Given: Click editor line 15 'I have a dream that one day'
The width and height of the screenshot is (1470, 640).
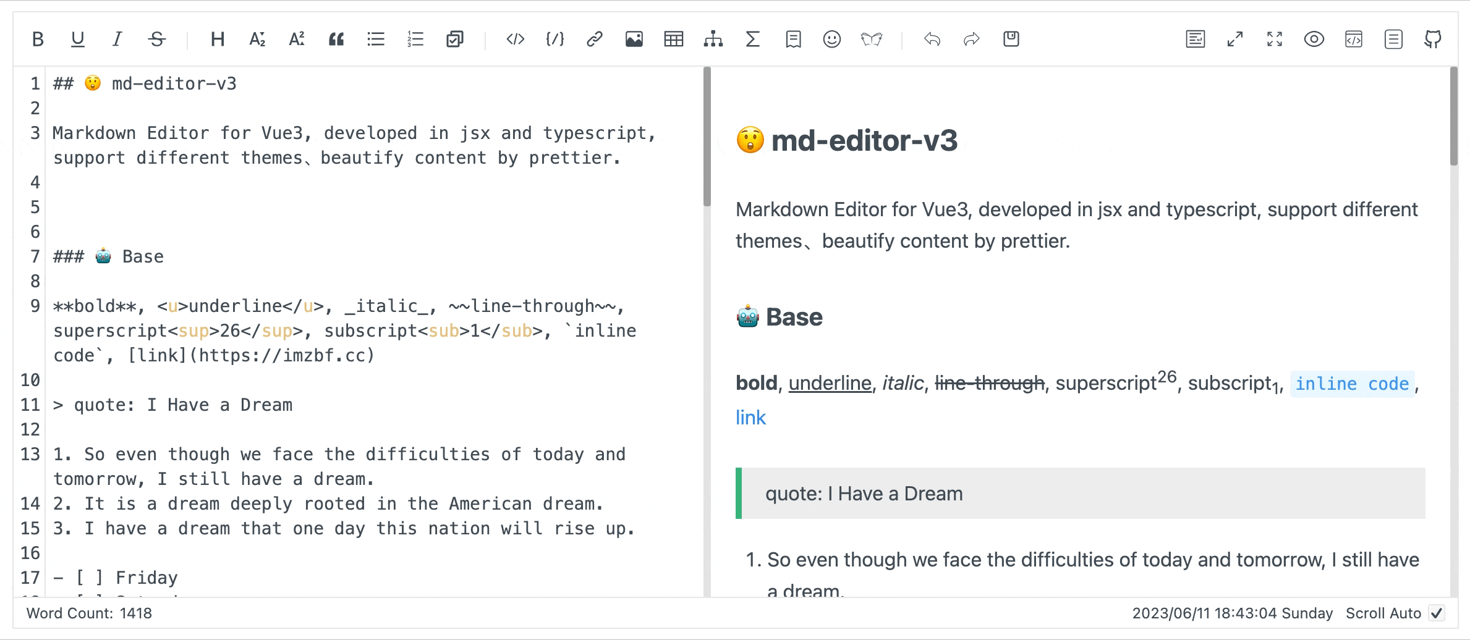Looking at the screenshot, I should 344,528.
